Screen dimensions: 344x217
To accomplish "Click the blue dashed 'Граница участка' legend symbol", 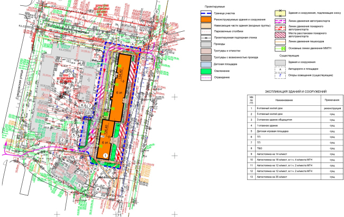I will click(206, 13).
